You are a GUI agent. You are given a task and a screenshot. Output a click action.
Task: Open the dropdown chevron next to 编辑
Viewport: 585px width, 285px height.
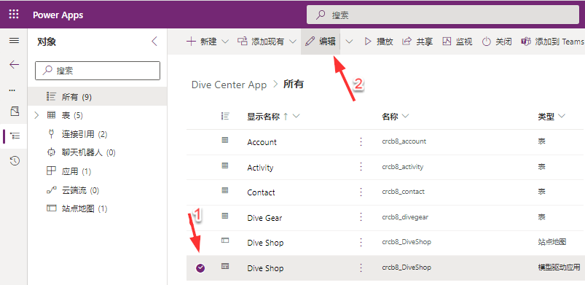349,42
